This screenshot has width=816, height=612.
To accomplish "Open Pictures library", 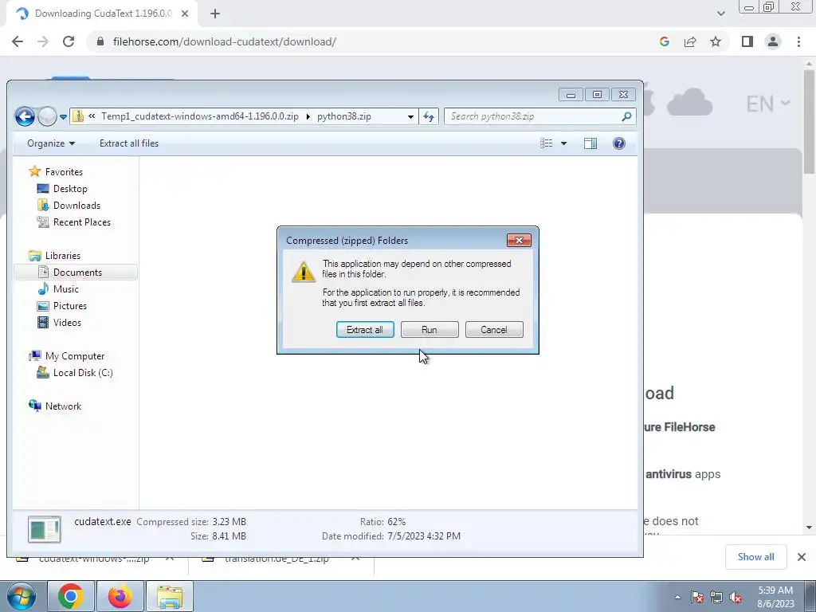I will coord(70,305).
